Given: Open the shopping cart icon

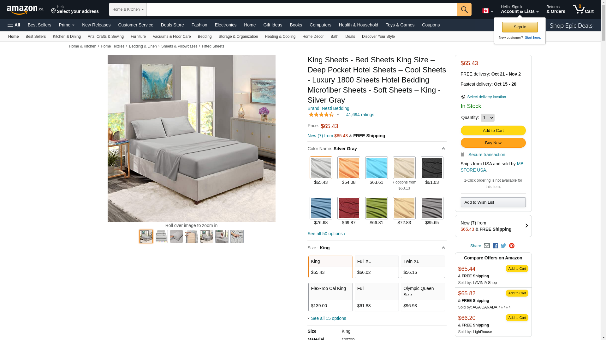Looking at the screenshot, I should click(583, 9).
